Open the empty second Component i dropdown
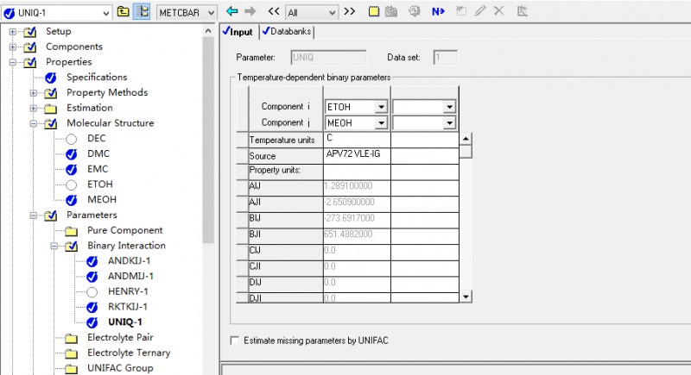Screen dimensions: 691x375 [x=449, y=107]
